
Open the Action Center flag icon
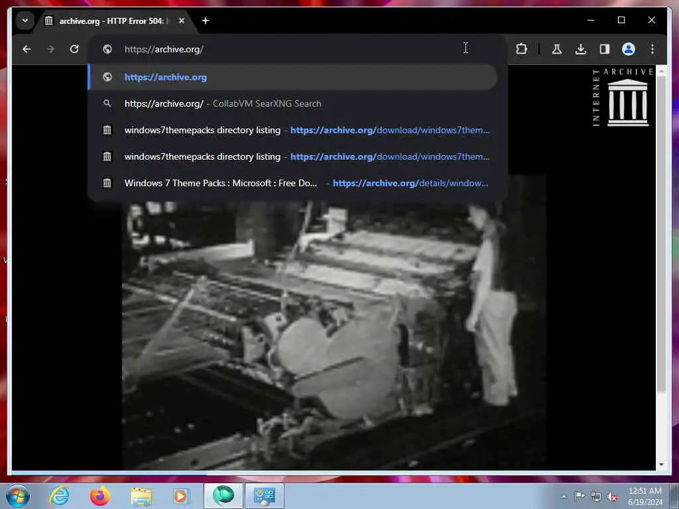(x=580, y=496)
